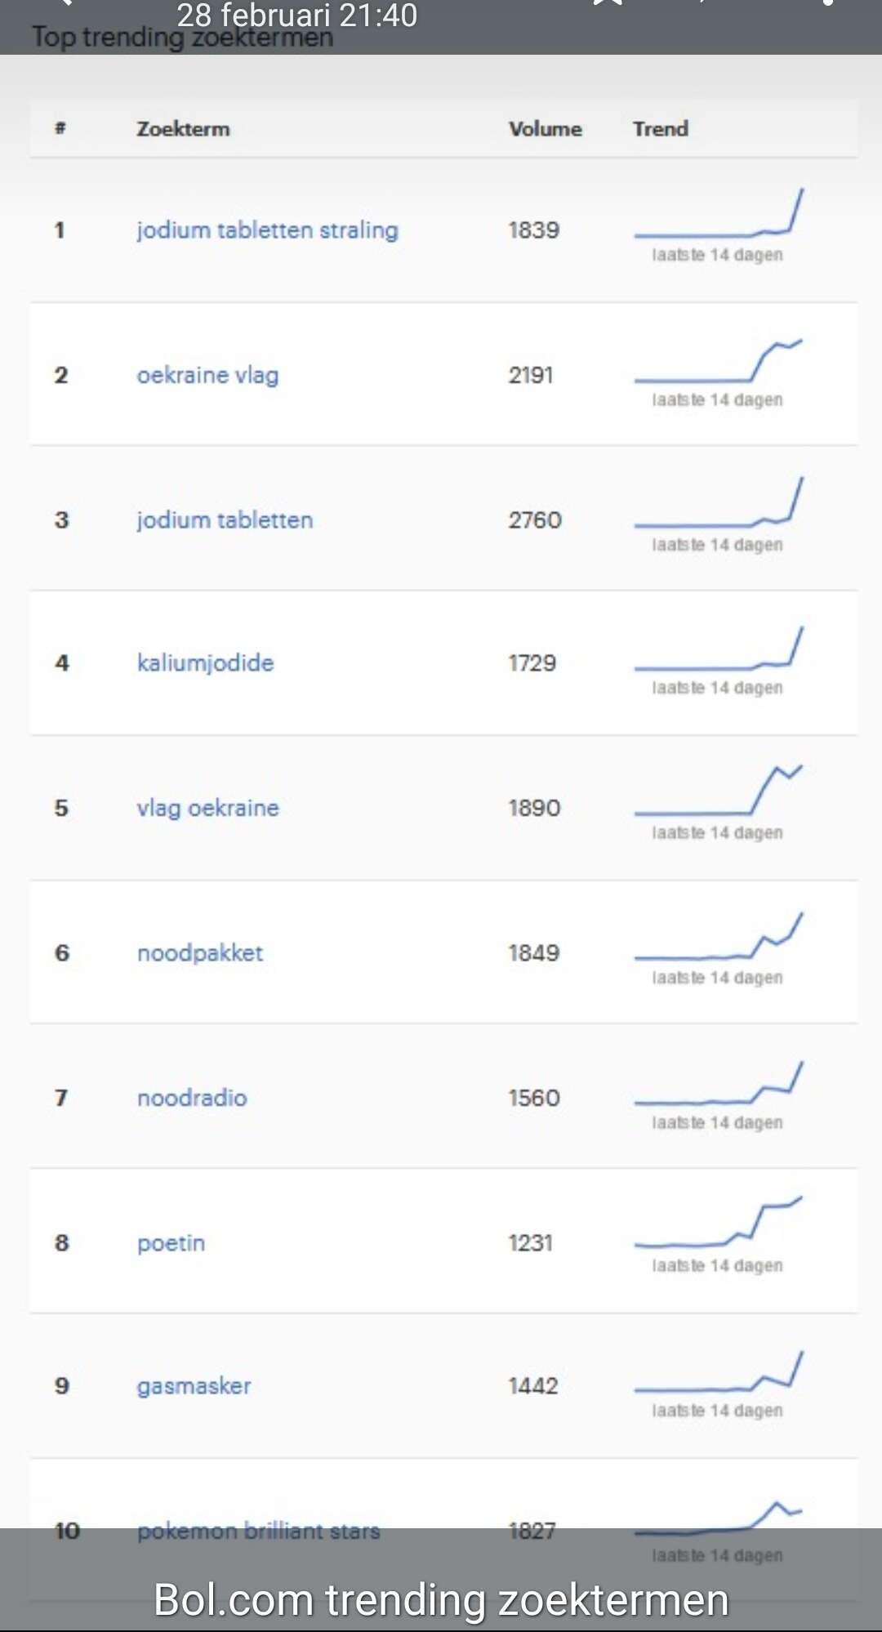Screen dimensions: 882x1632
Task: Open the 'kaliumjodide' link
Action: (205, 662)
